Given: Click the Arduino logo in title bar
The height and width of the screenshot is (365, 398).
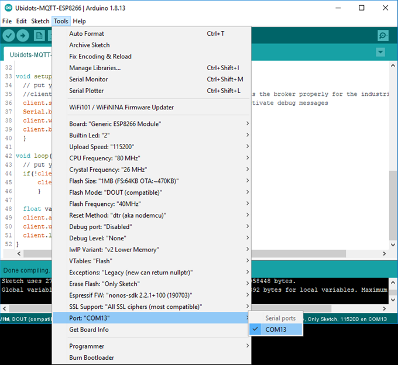Looking at the screenshot, I should pos(8,8).
